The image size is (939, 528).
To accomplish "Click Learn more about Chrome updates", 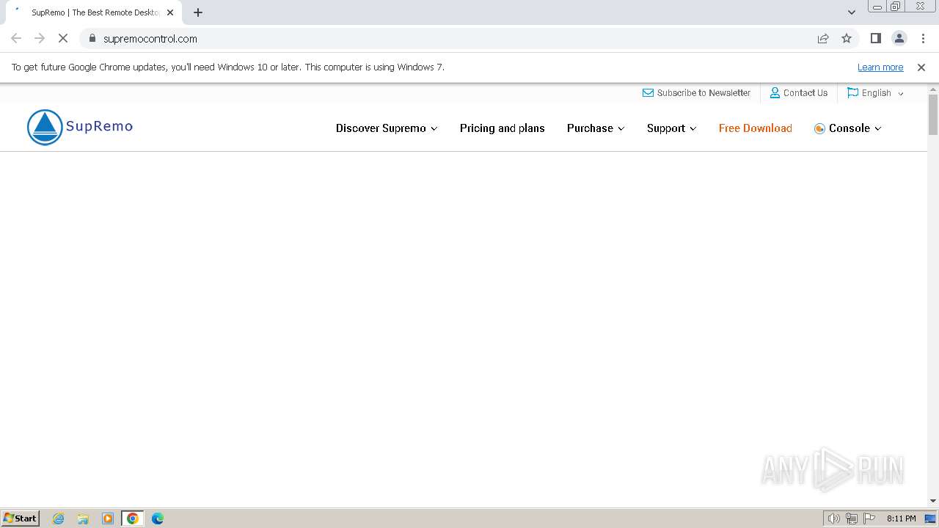I will tap(880, 67).
